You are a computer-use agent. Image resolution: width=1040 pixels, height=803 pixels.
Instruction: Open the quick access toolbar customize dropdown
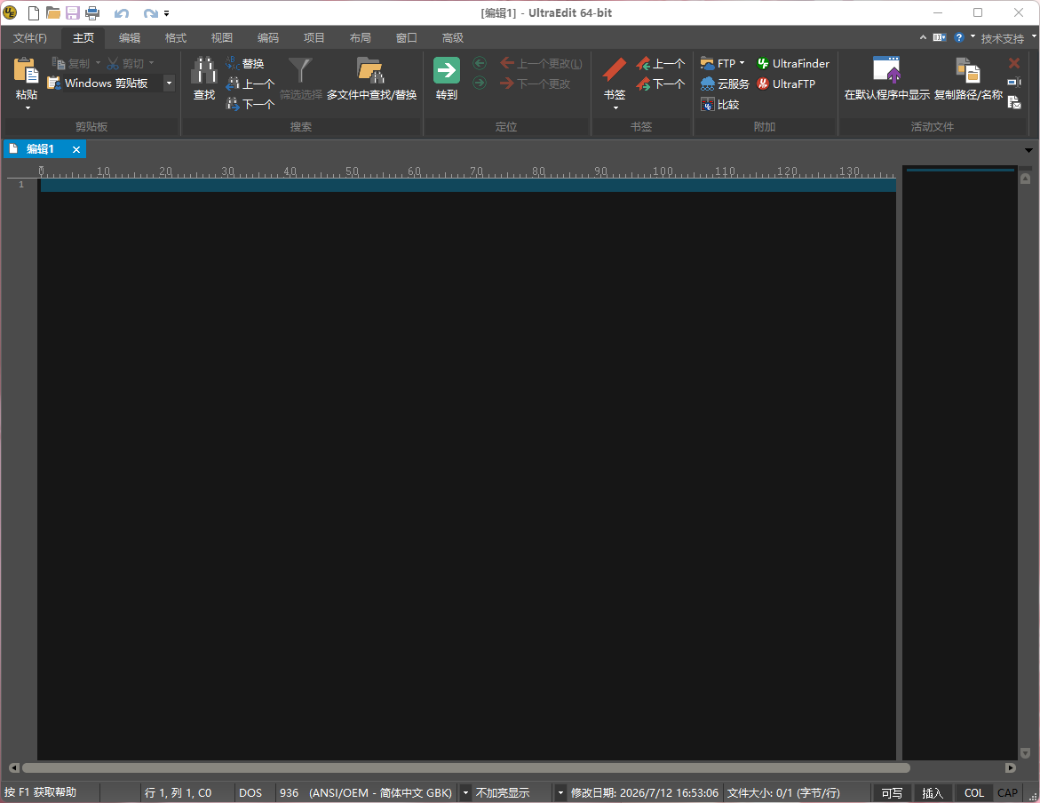(x=166, y=13)
